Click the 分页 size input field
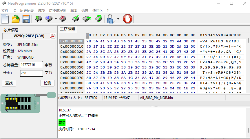The height and width of the screenshot is (139, 250). coord(32,73)
